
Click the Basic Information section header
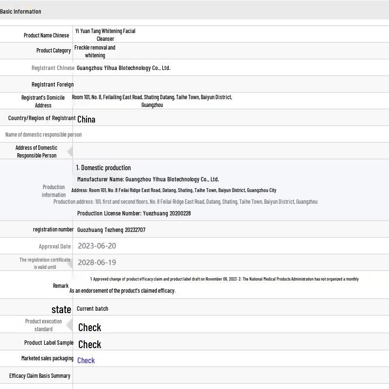pyautogui.click(x=20, y=11)
